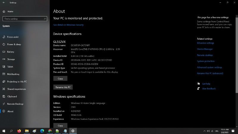238x134 pixels.
Task: Click the 8.00 GB installed RAM value
Action: coord(83,56)
